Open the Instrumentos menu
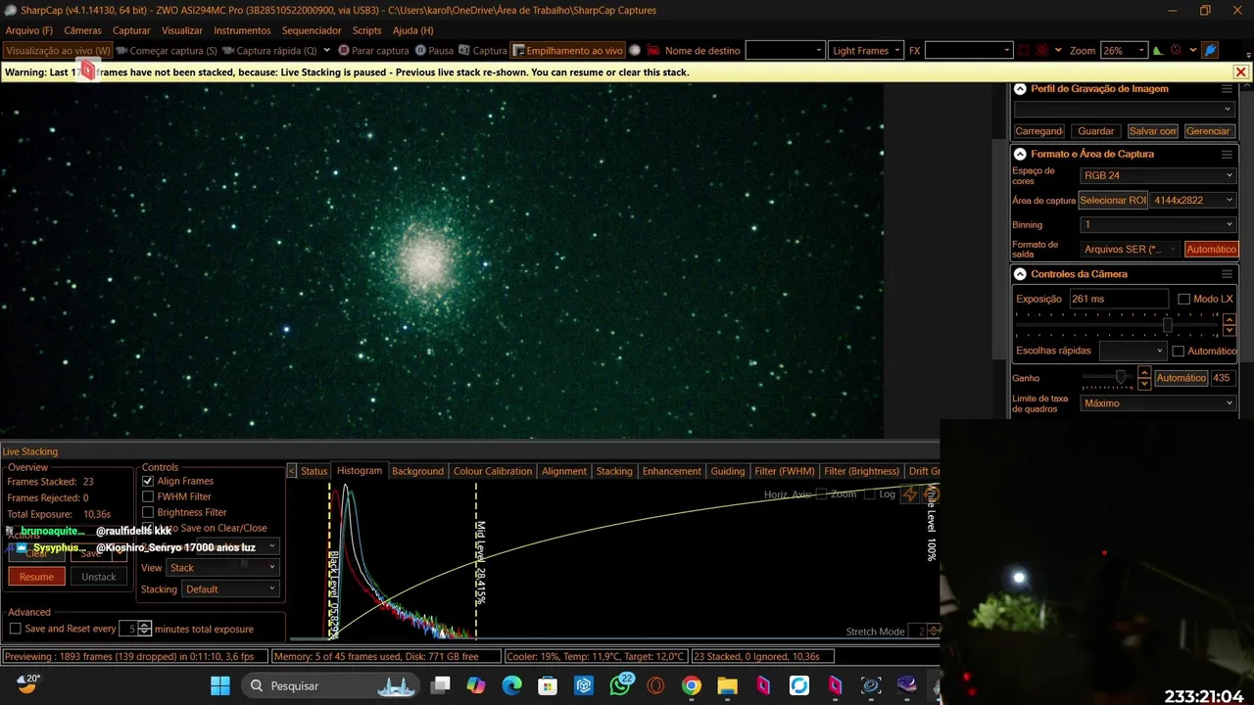 [242, 30]
